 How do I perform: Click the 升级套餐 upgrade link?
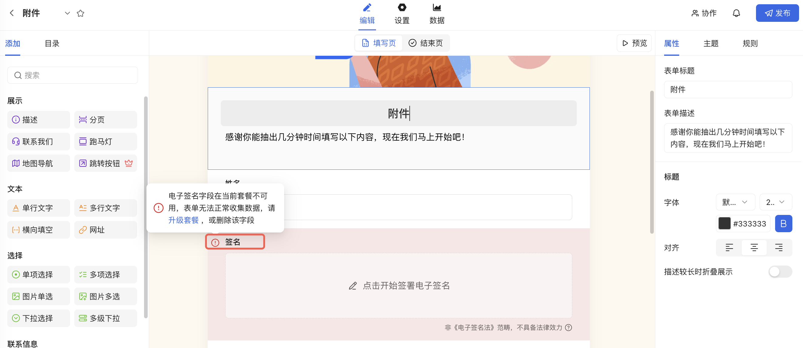point(183,220)
